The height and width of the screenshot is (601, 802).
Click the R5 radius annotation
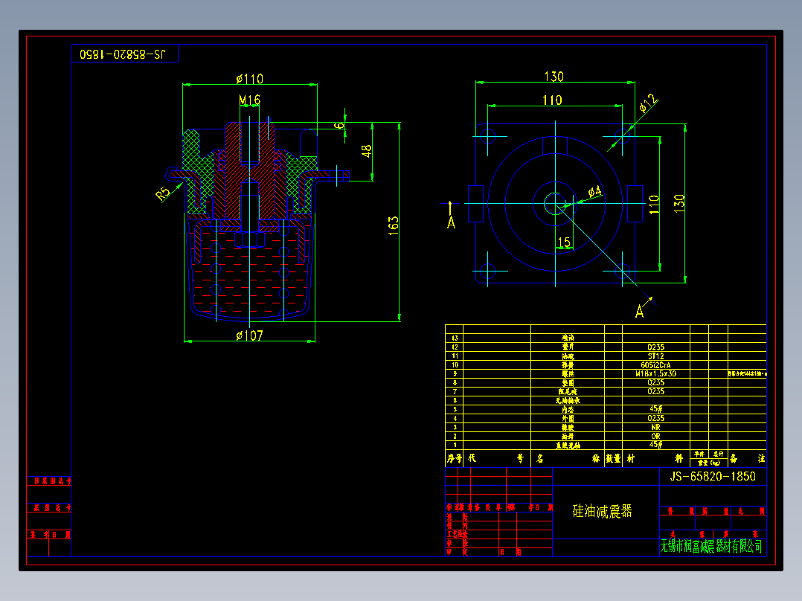(x=163, y=193)
